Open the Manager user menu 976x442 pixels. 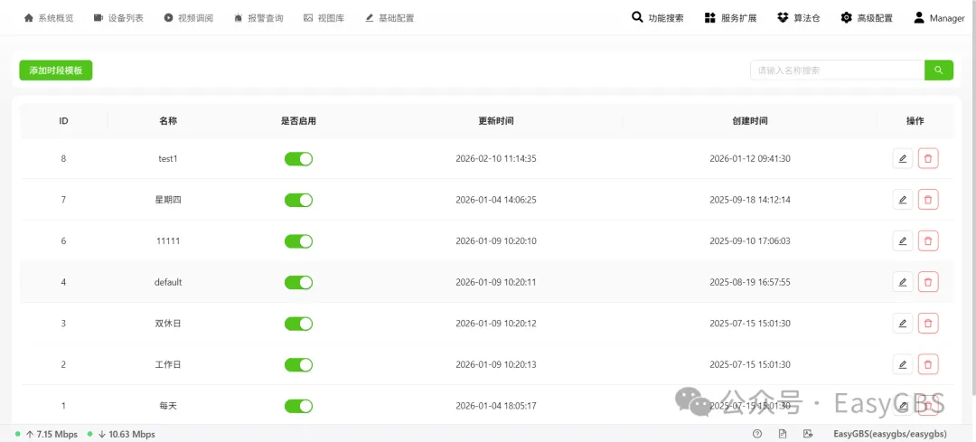(x=939, y=18)
